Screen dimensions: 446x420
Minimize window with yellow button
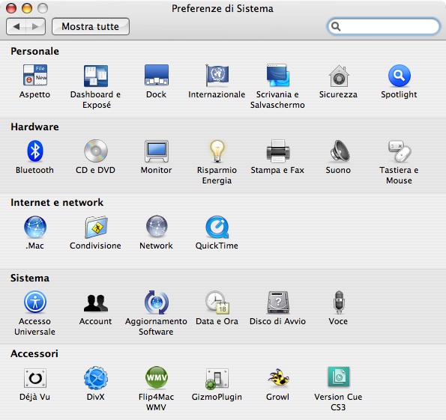pos(27,8)
